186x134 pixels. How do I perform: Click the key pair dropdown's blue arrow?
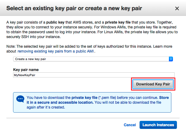click(x=171, y=59)
